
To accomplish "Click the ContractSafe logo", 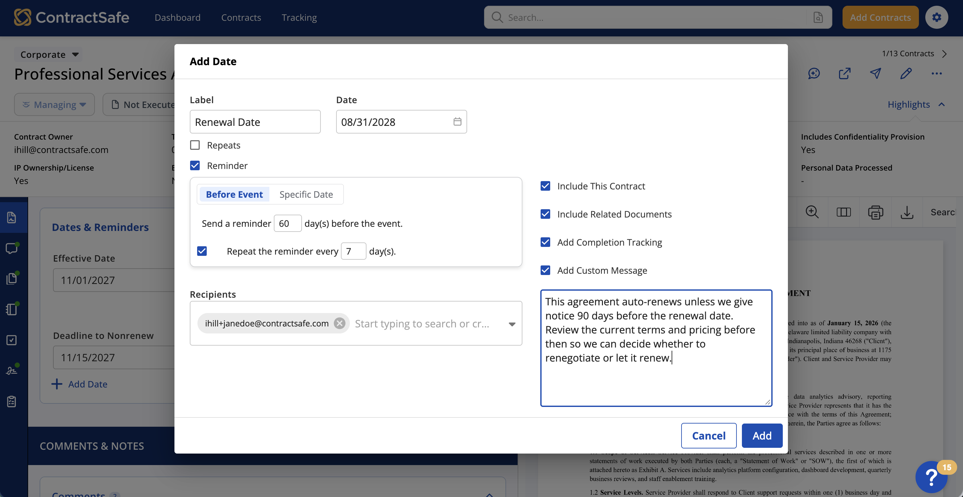I will point(71,17).
